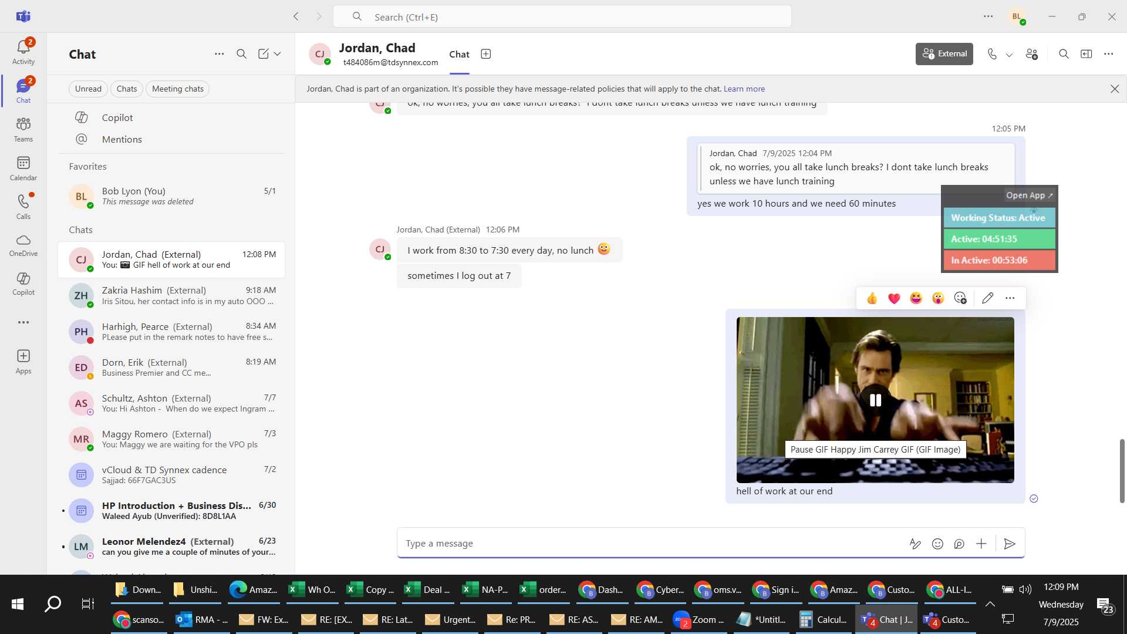Open Teams settings and more menu

point(988,16)
